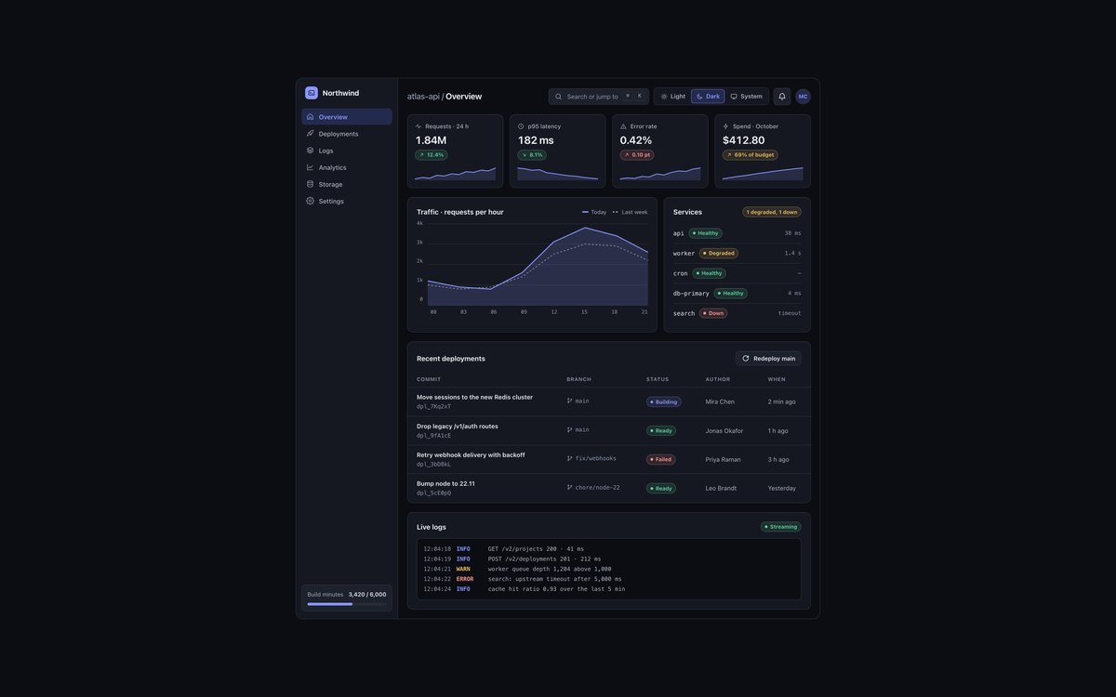
Task: Click the p95 latency clock icon
Action: [x=521, y=126]
